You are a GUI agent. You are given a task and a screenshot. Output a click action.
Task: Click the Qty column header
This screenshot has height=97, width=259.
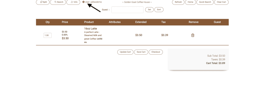(48, 22)
